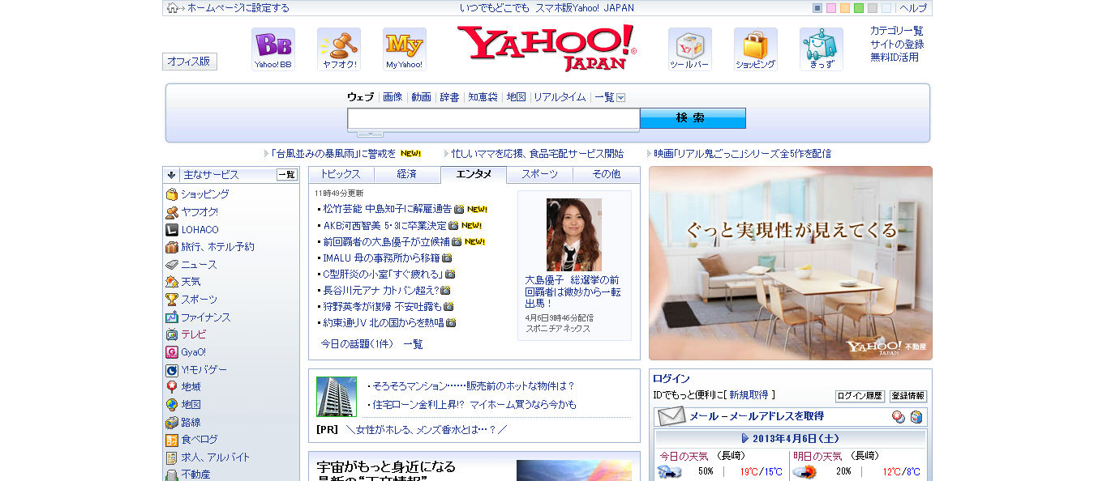
Task: Open the きっず robot icon
Action: pos(822,49)
